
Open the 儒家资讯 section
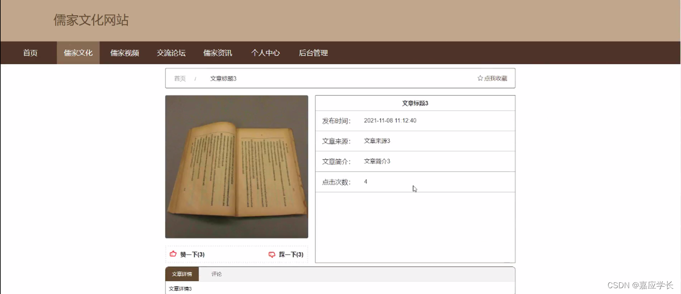pos(218,53)
